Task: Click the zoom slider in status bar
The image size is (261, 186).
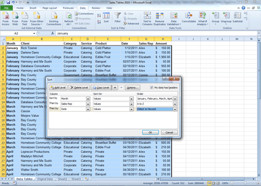Action: click(x=244, y=183)
